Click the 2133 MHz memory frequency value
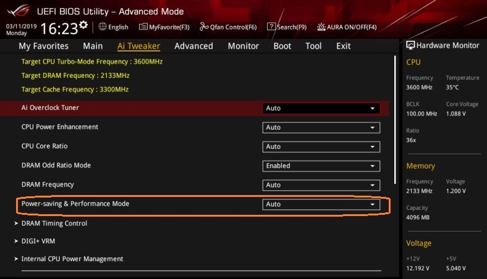This screenshot has height=279, width=487. [x=419, y=191]
